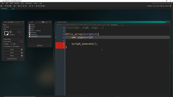Open the Edit menu

click(7, 3)
